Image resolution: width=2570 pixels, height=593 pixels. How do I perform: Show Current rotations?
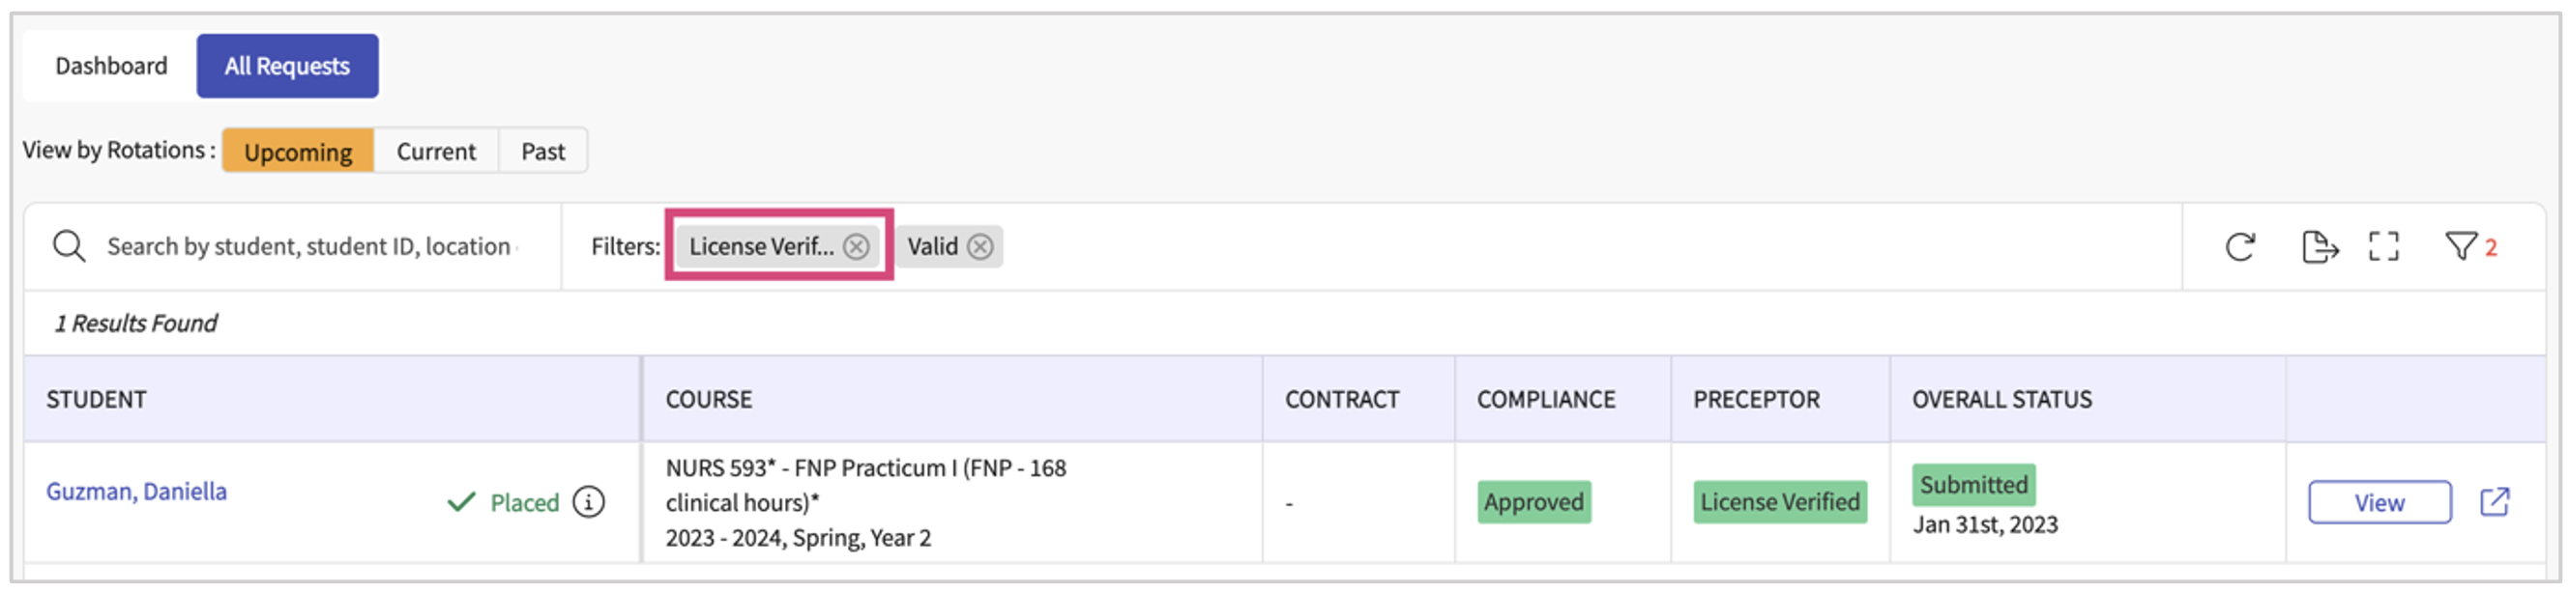point(436,152)
